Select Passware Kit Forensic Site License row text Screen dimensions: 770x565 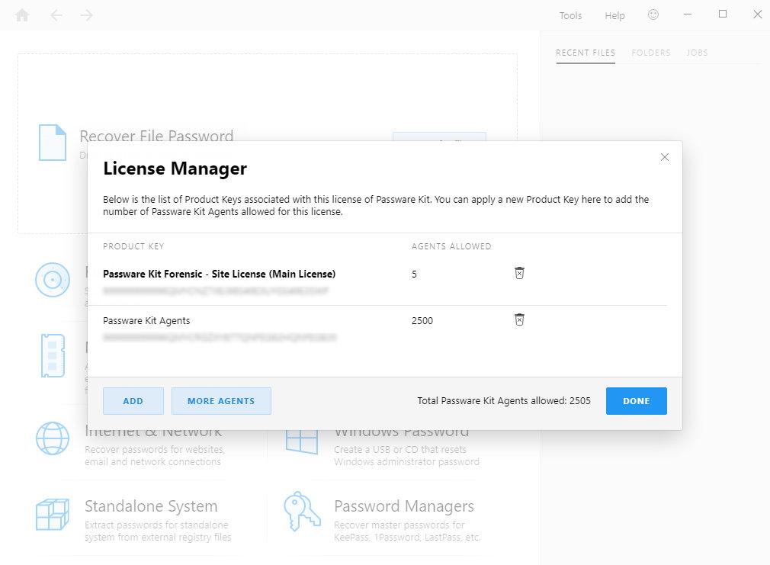pyautogui.click(x=219, y=274)
